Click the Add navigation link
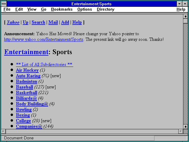 [x=65, y=22]
